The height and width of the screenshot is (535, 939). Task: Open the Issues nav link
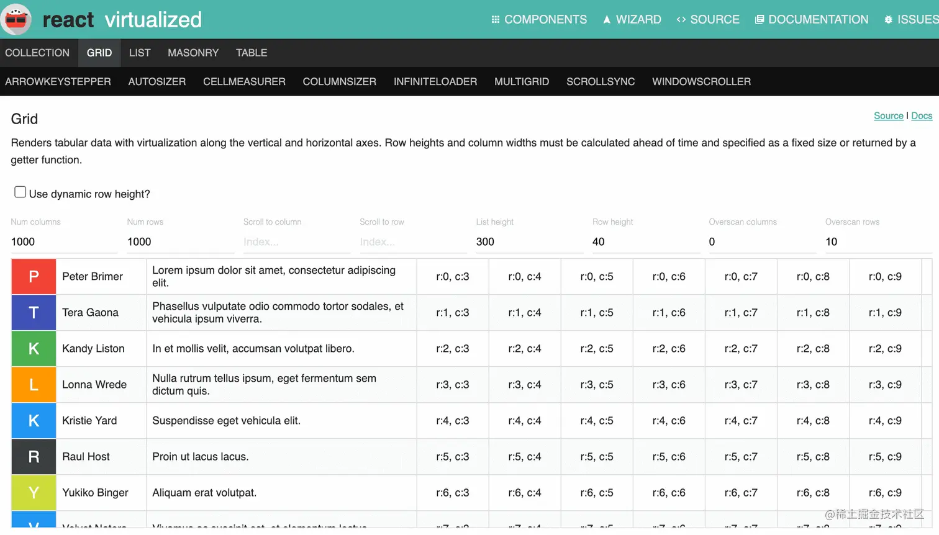[911, 19]
